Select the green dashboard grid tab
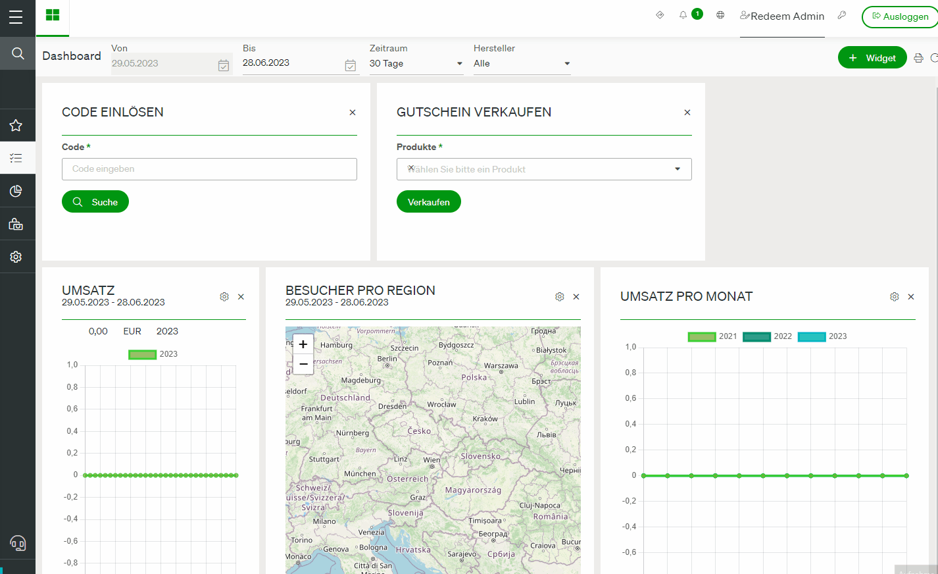This screenshot has height=574, width=938. (x=53, y=16)
